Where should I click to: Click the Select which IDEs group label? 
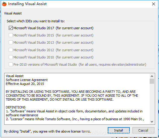click(x=36, y=21)
